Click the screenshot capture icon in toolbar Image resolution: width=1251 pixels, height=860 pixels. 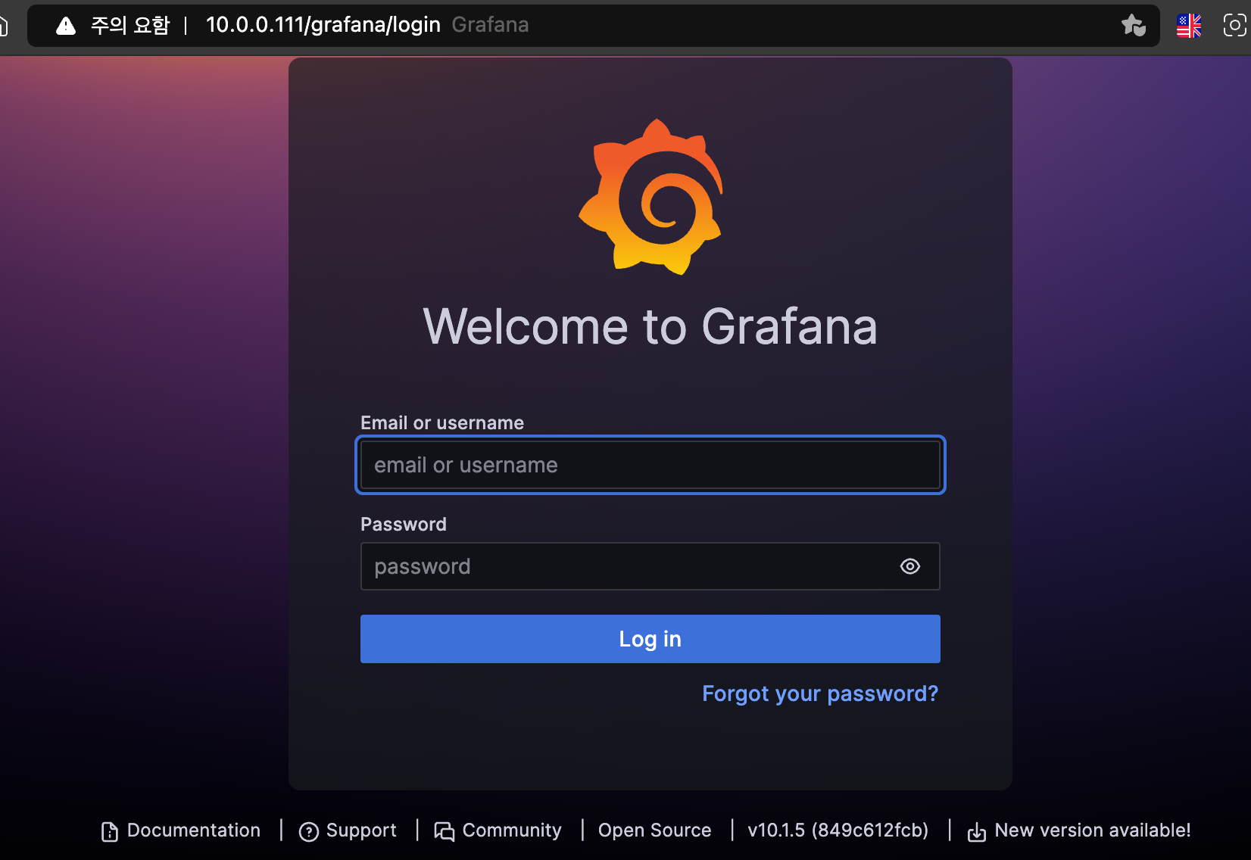pyautogui.click(x=1234, y=26)
